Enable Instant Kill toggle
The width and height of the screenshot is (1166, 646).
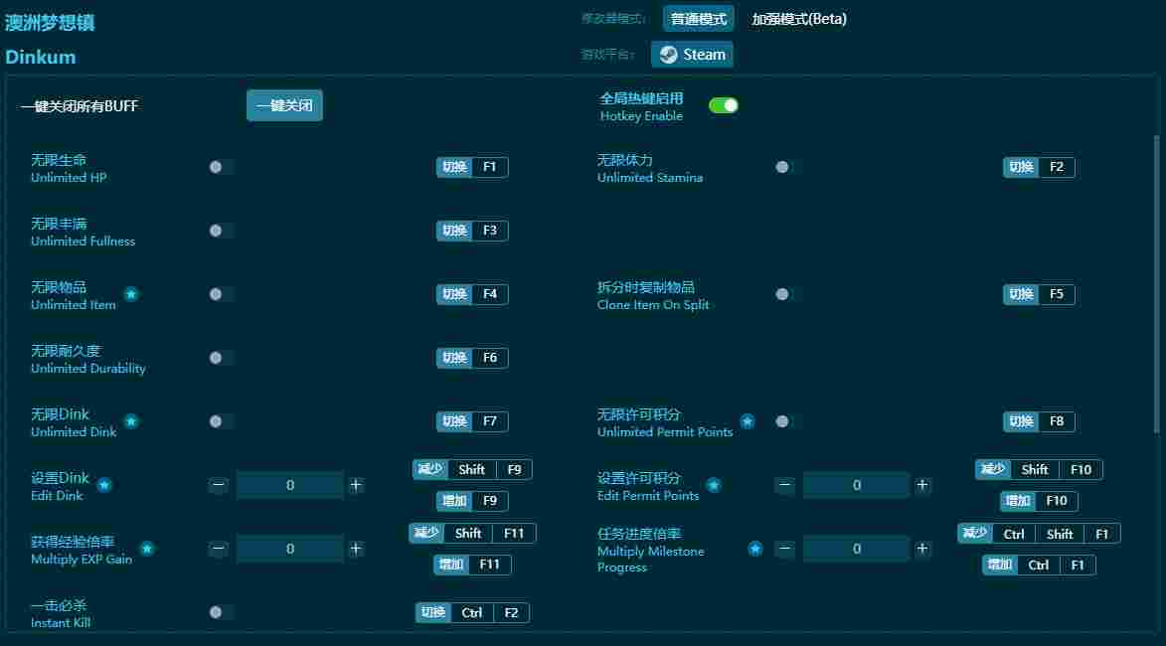[220, 612]
